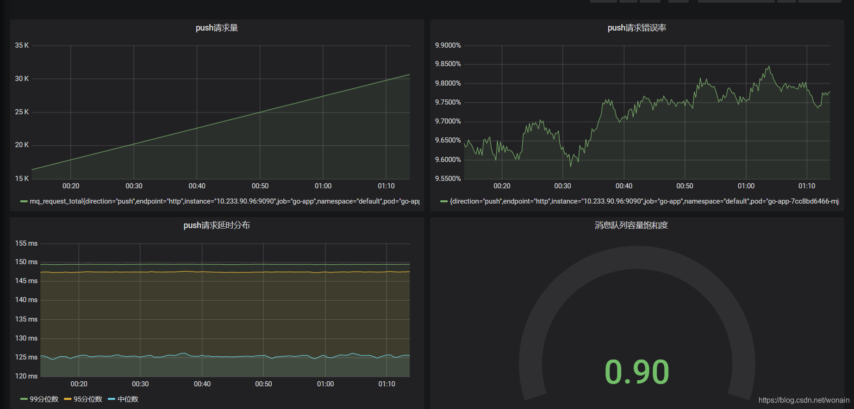The image size is (854, 409).
Task: Click the 25 K y-axis label
Action: [x=22, y=112]
